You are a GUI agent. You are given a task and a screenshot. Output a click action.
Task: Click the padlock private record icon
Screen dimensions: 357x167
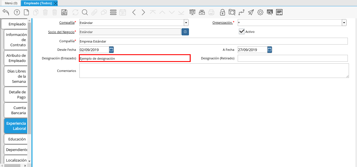pos(223,12)
